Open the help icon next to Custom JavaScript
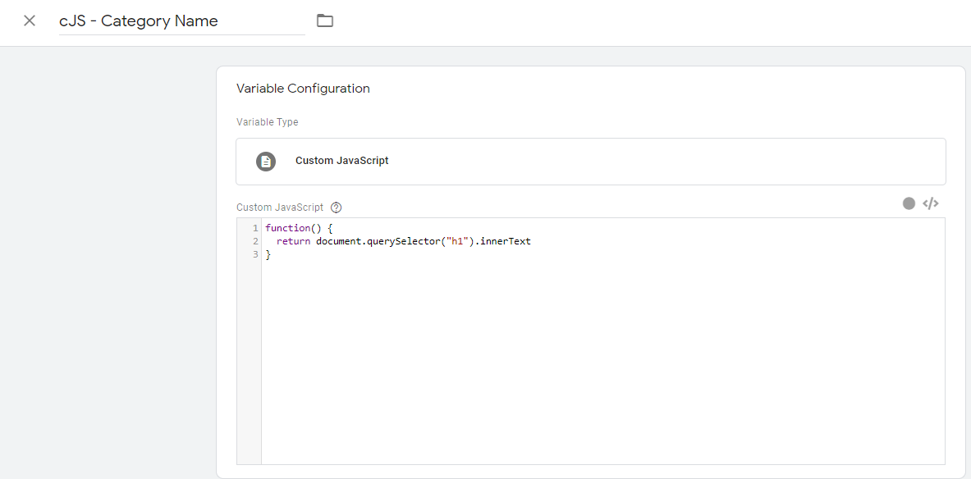Viewport: 971px width, 479px height. [336, 208]
